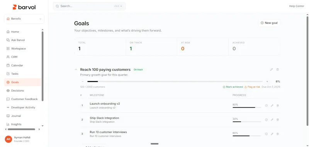Open Decisions in the sidebar
The width and height of the screenshot is (309, 147).
[22, 91]
